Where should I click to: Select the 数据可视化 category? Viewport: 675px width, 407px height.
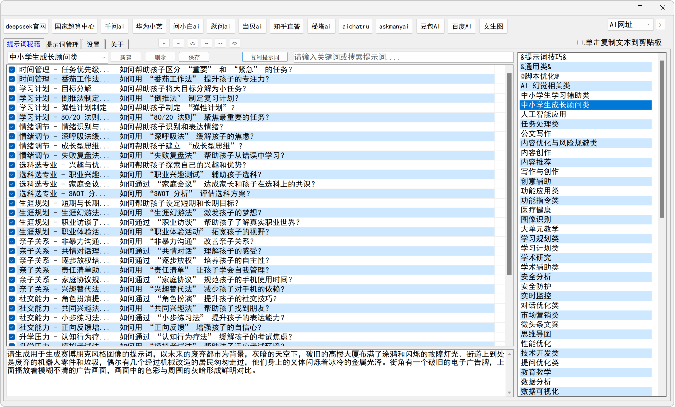pyautogui.click(x=586, y=391)
